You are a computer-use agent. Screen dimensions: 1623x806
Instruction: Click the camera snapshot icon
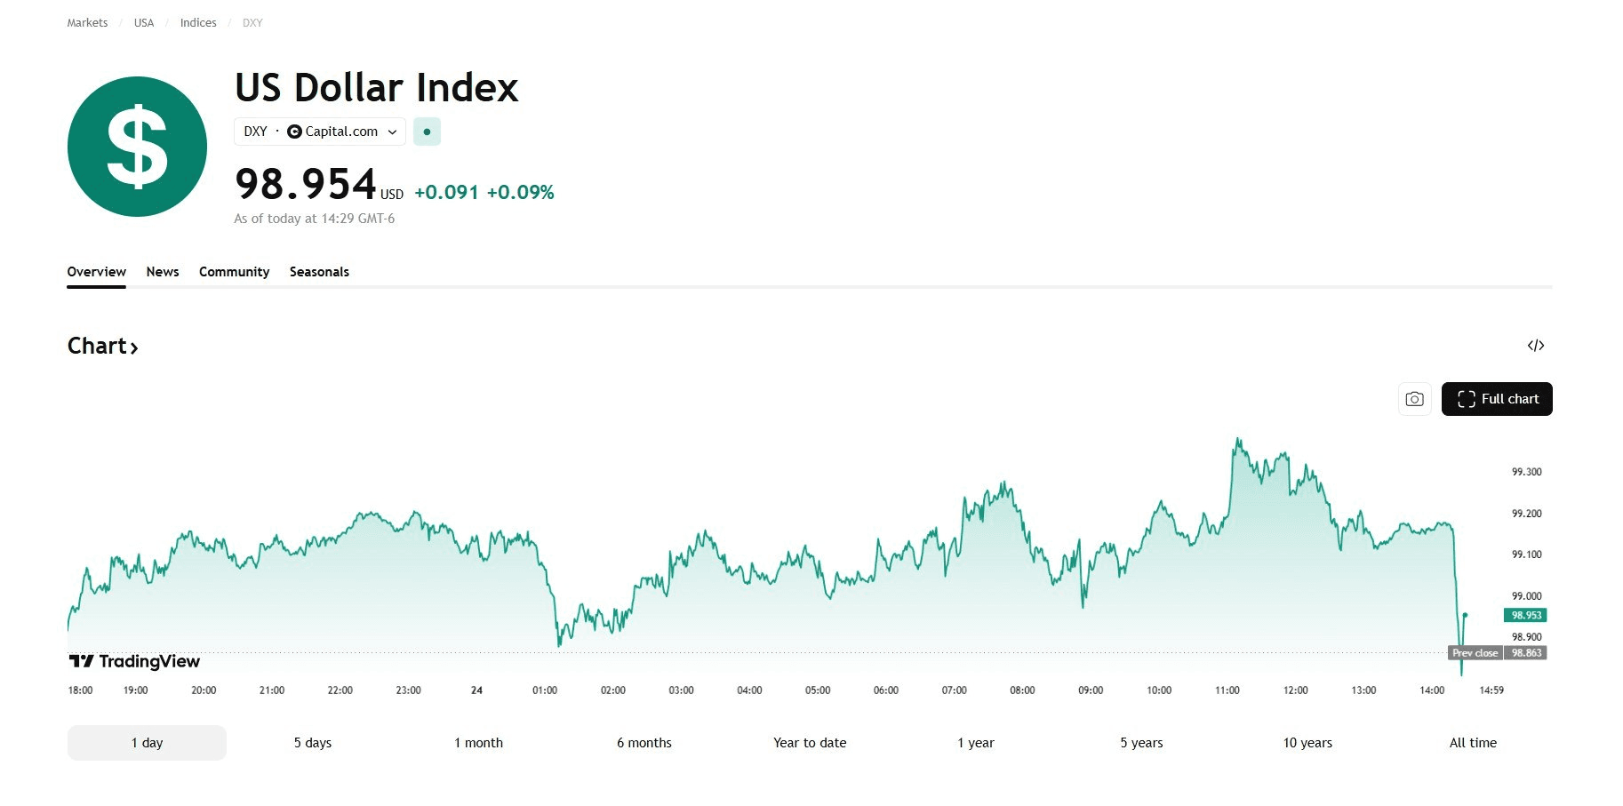point(1414,399)
